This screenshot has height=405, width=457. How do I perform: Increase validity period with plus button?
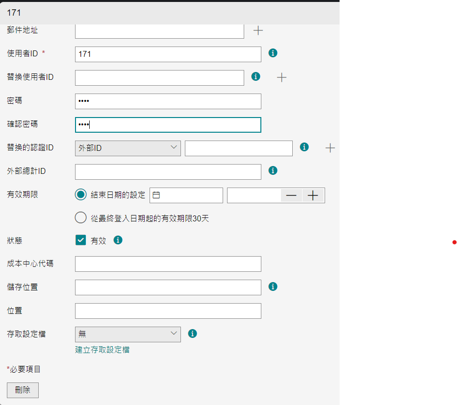(313, 195)
